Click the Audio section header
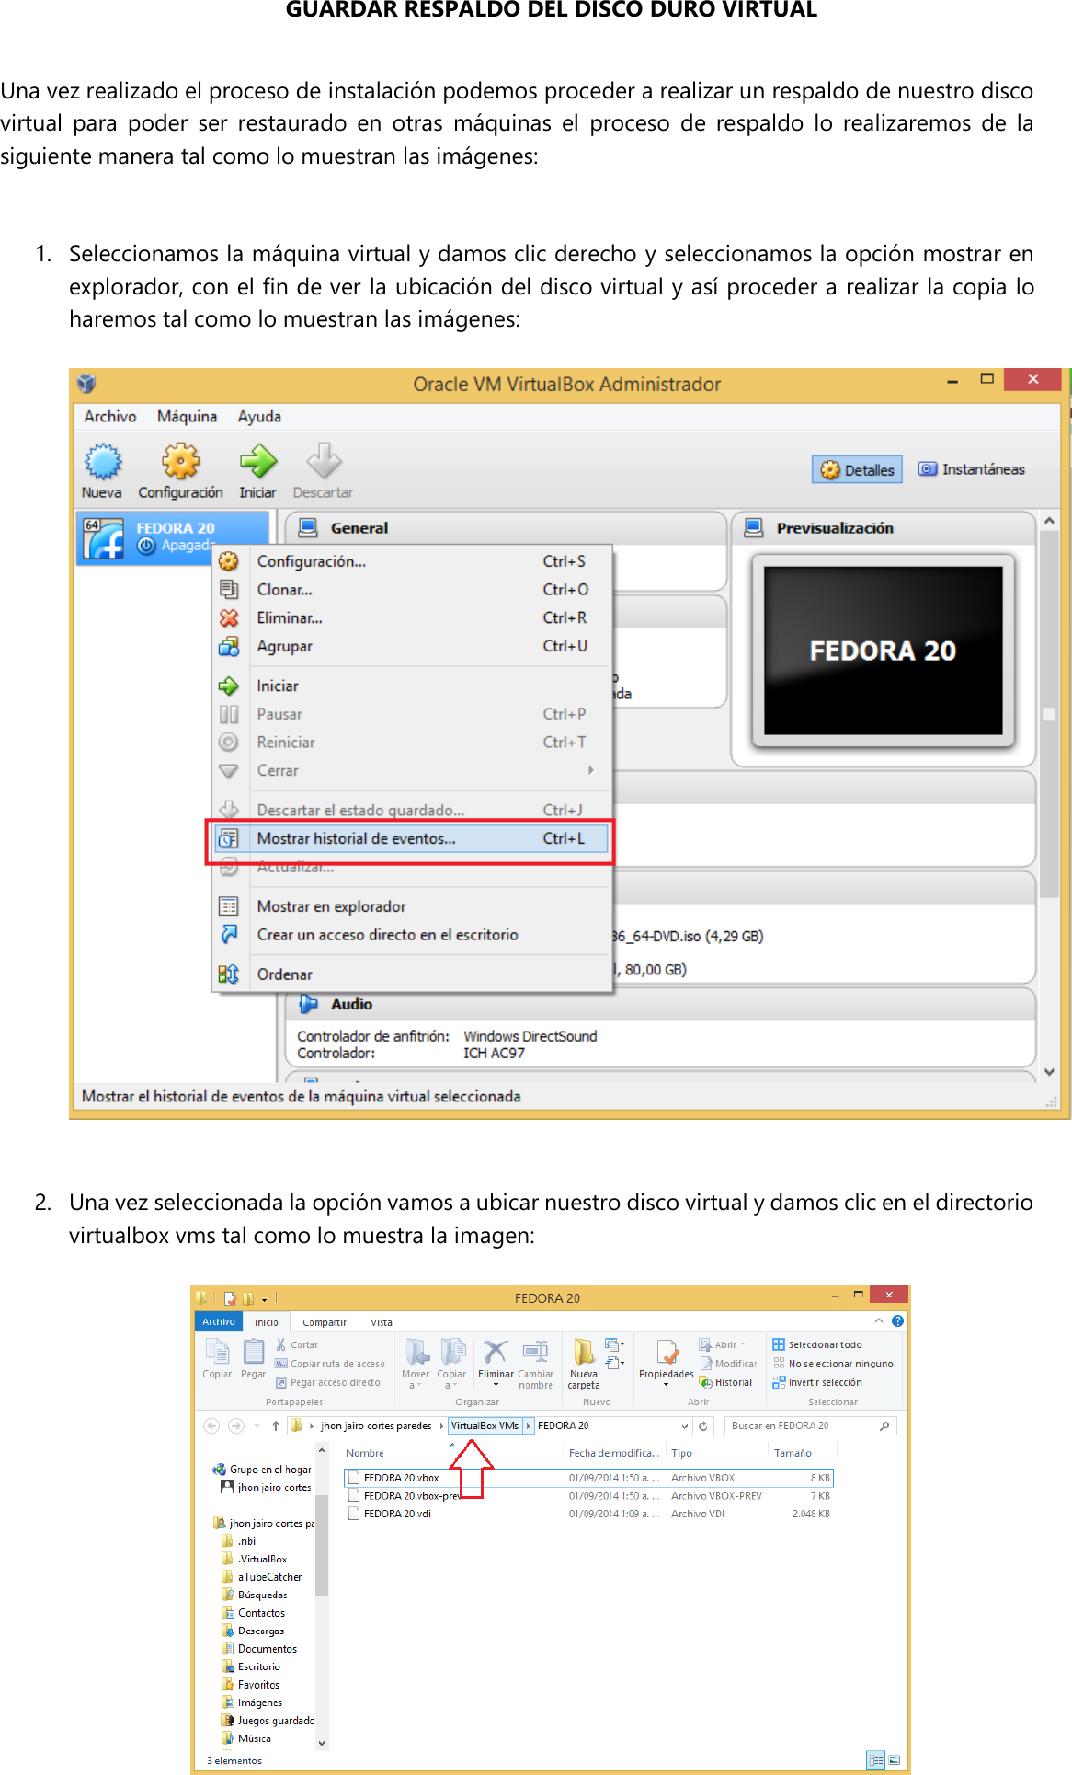The image size is (1072, 1775). pyautogui.click(x=660, y=1005)
